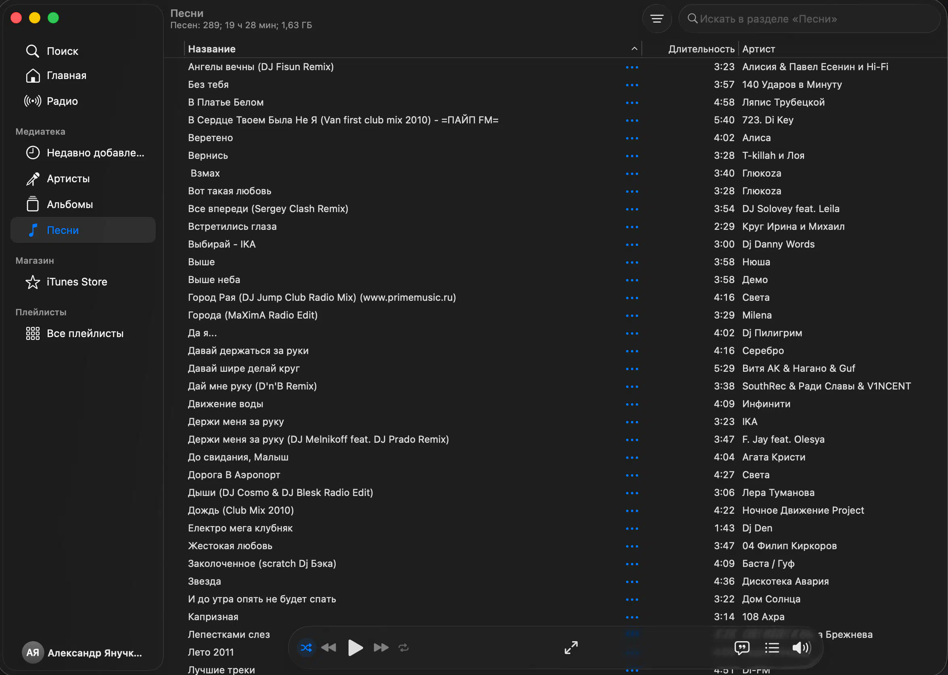Go to Альбомы in the library sidebar
The image size is (948, 675).
(x=69, y=204)
